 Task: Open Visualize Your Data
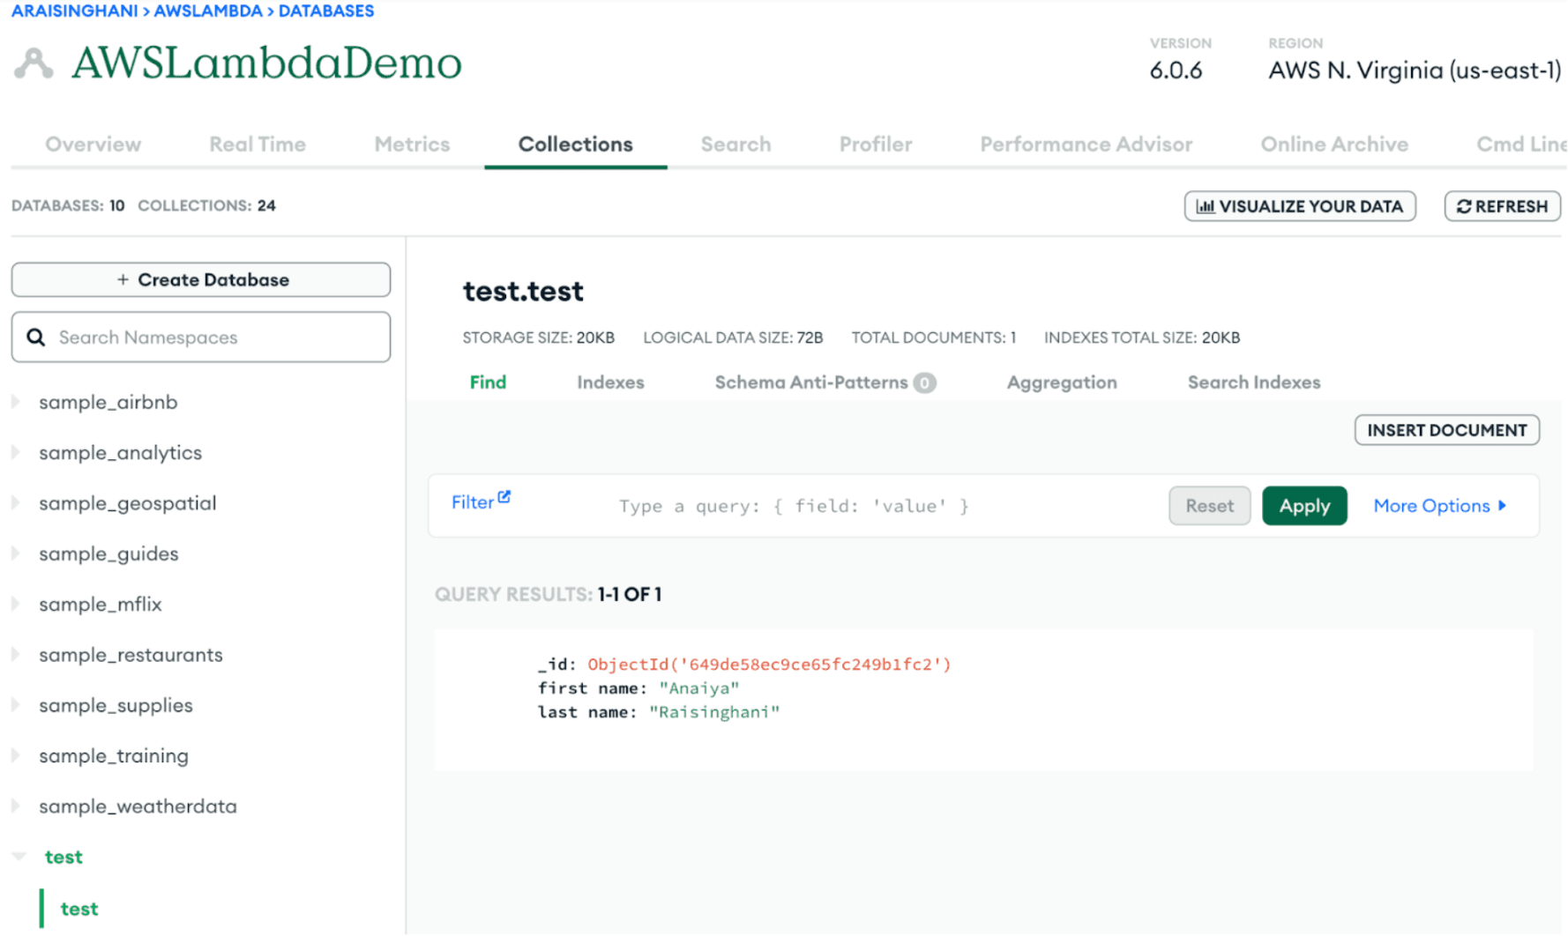pyautogui.click(x=1299, y=206)
